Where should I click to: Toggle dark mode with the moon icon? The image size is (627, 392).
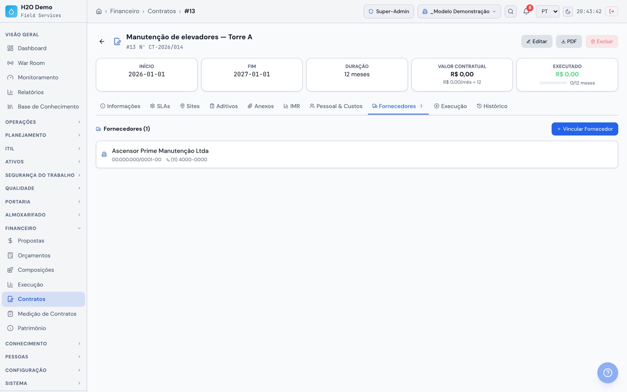[x=568, y=11]
